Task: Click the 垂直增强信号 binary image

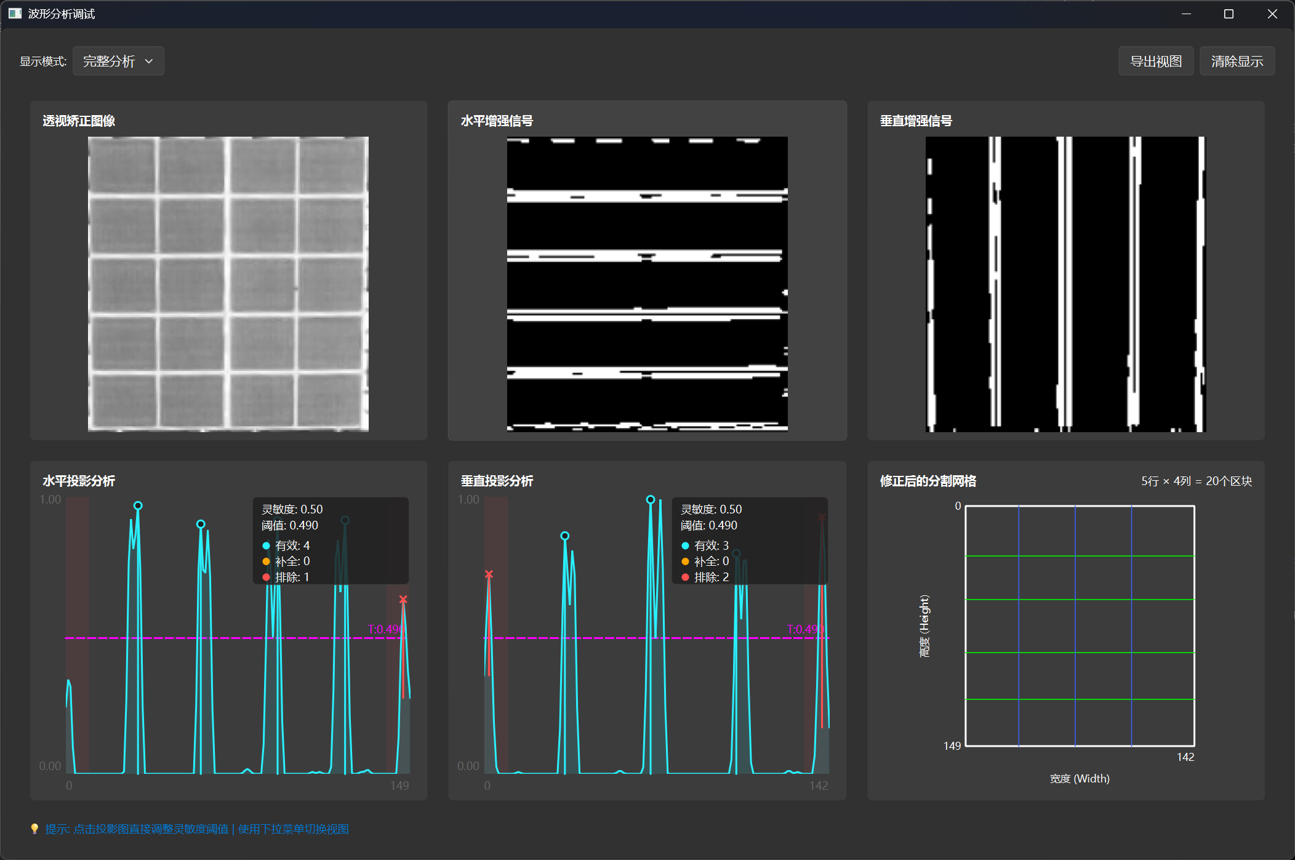Action: click(x=1065, y=284)
